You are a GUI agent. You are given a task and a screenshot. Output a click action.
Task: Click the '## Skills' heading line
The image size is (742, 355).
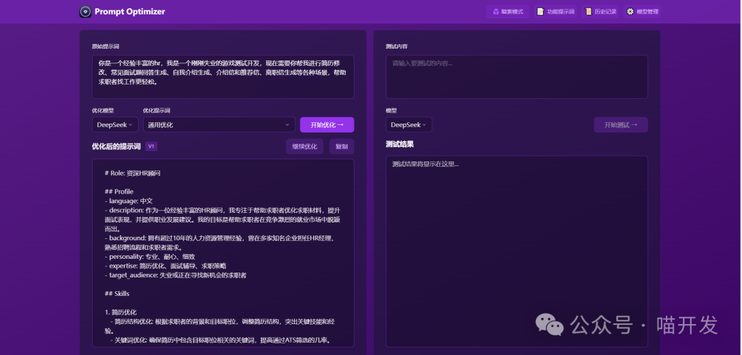[x=117, y=294]
